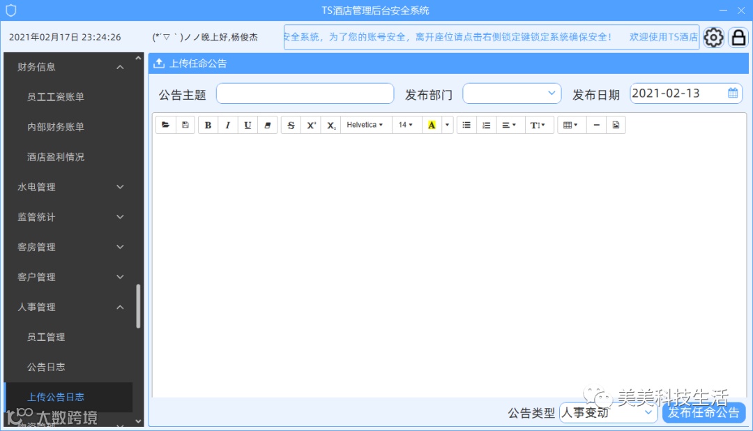Click the 公告主题 input field

(305, 93)
